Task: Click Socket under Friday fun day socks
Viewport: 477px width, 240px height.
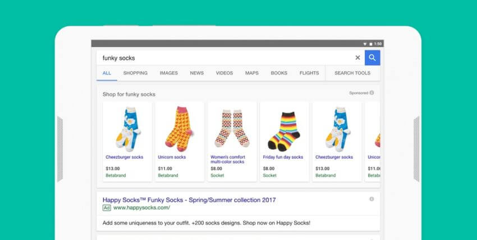Action: click(x=270, y=175)
